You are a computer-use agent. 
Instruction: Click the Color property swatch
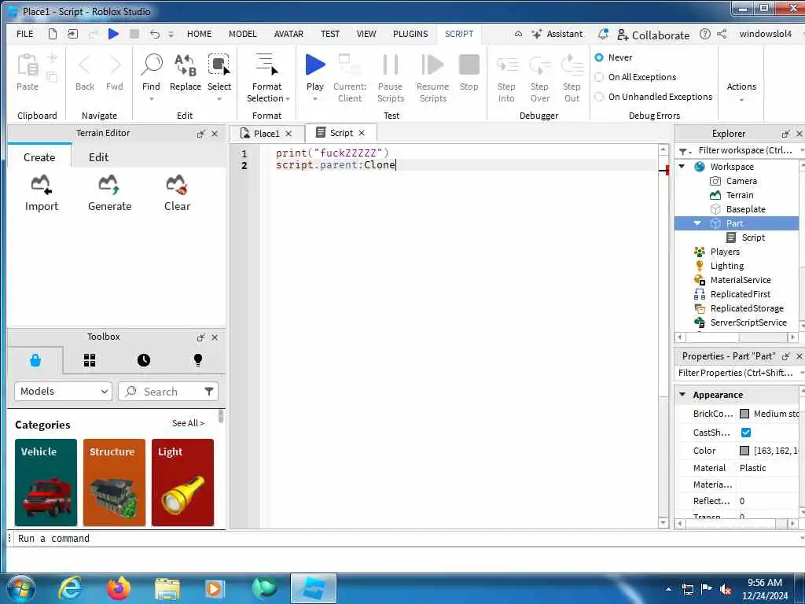click(x=744, y=451)
